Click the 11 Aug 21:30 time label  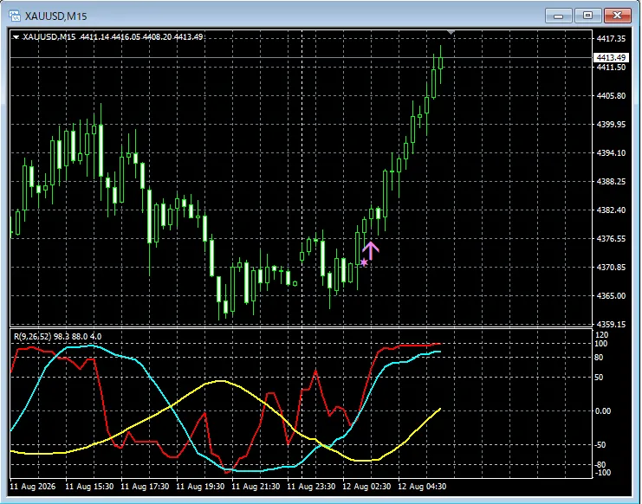click(x=256, y=487)
